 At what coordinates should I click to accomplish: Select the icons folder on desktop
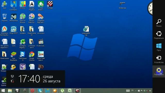[x=14, y=43]
